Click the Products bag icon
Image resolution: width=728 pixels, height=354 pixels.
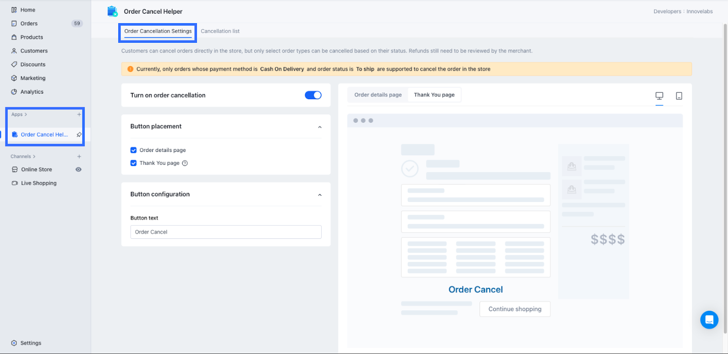[14, 37]
